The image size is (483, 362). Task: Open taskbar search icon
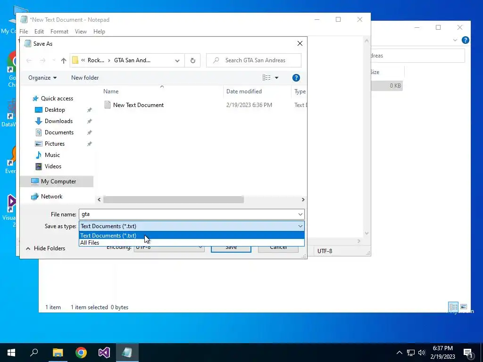[x=34, y=353]
